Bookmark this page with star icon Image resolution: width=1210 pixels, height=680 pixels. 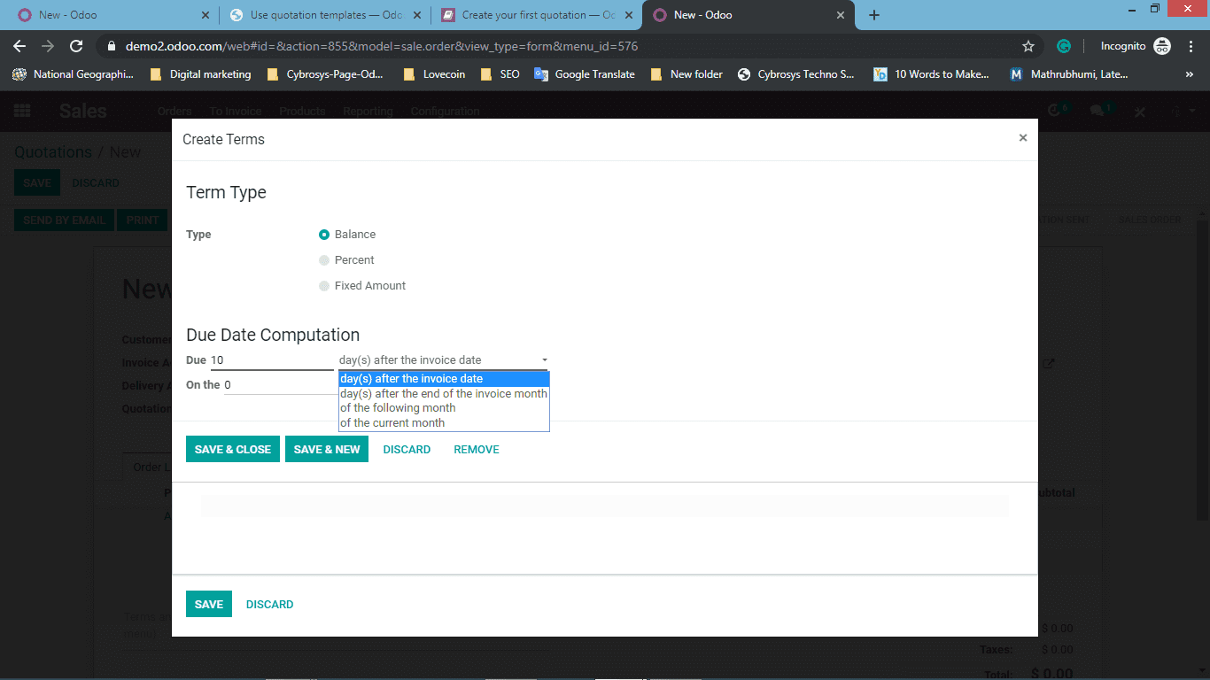point(1028,46)
